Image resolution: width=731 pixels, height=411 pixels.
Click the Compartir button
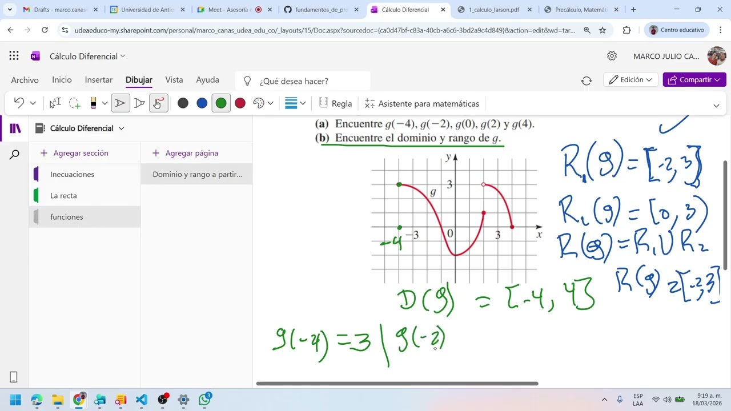[x=694, y=80]
